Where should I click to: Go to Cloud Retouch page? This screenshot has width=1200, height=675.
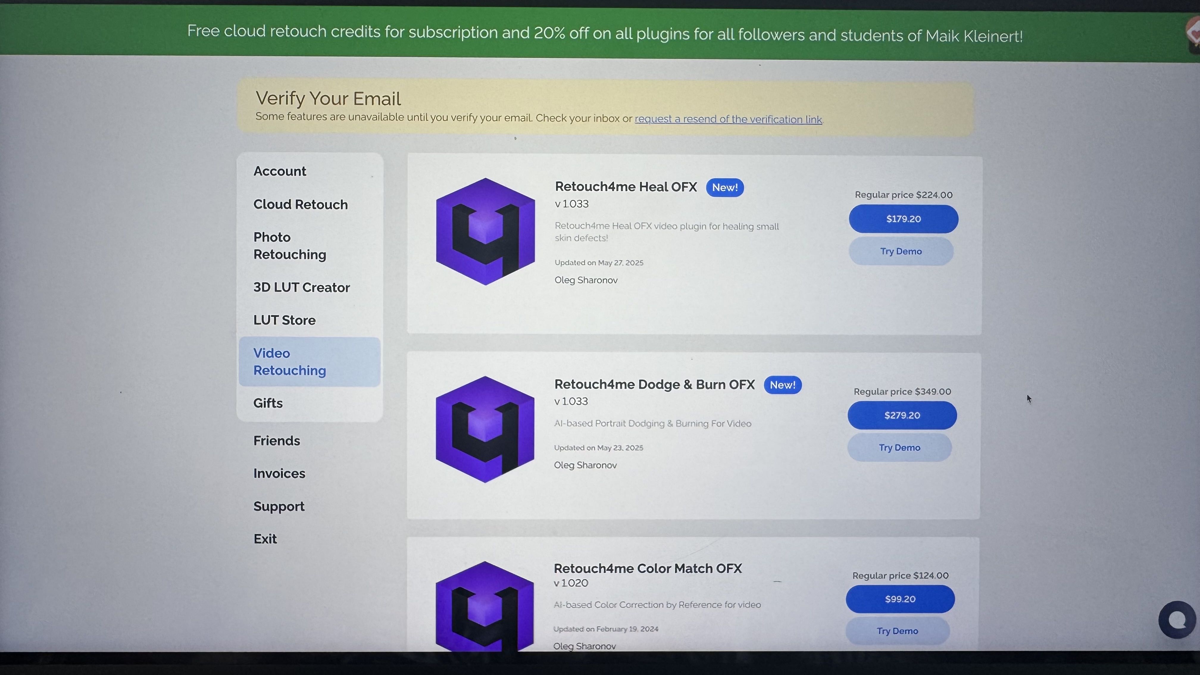click(301, 204)
